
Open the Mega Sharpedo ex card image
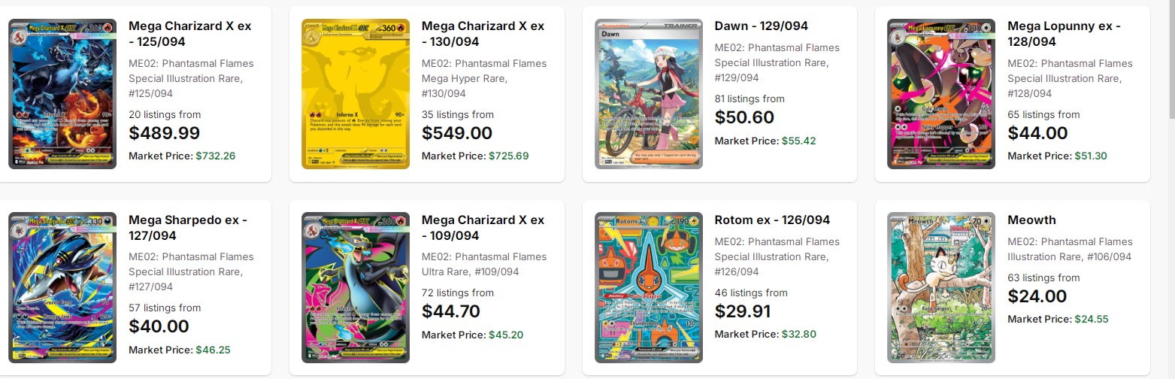pyautogui.click(x=62, y=287)
